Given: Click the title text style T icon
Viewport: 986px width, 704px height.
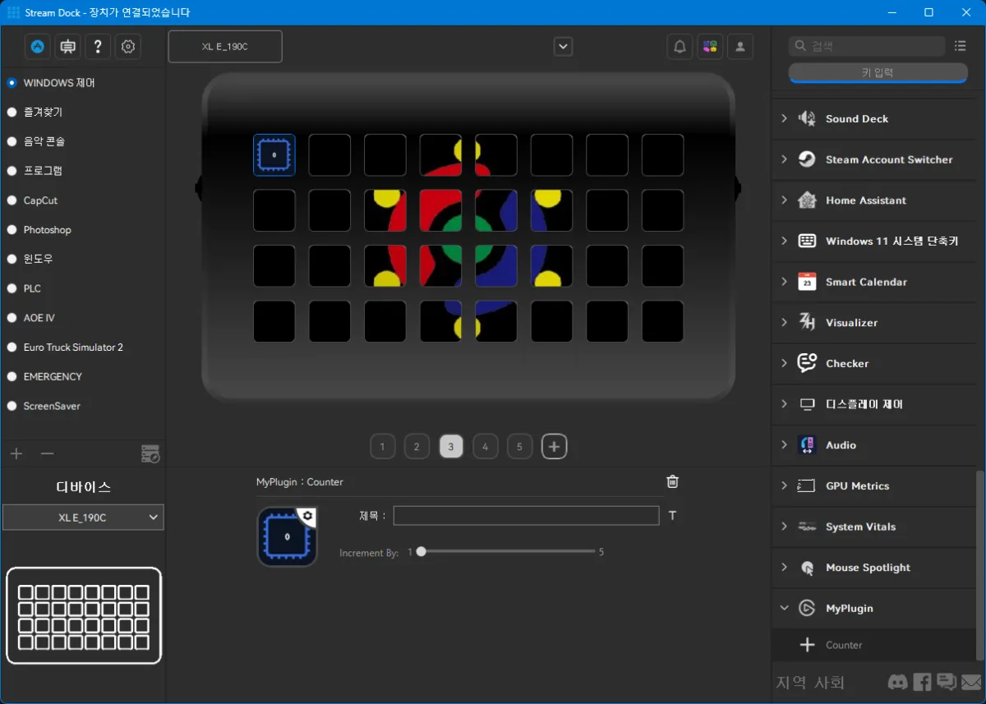Looking at the screenshot, I should [x=672, y=516].
